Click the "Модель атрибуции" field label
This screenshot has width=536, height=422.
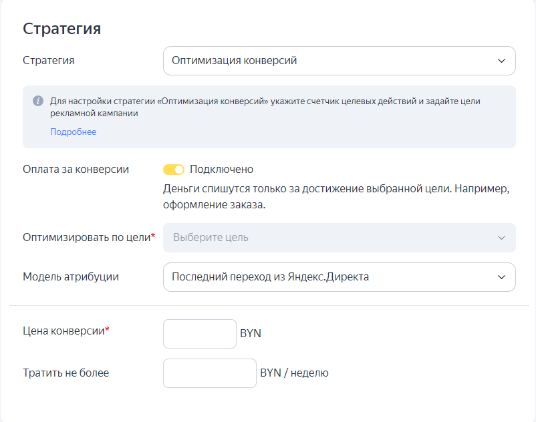(71, 277)
